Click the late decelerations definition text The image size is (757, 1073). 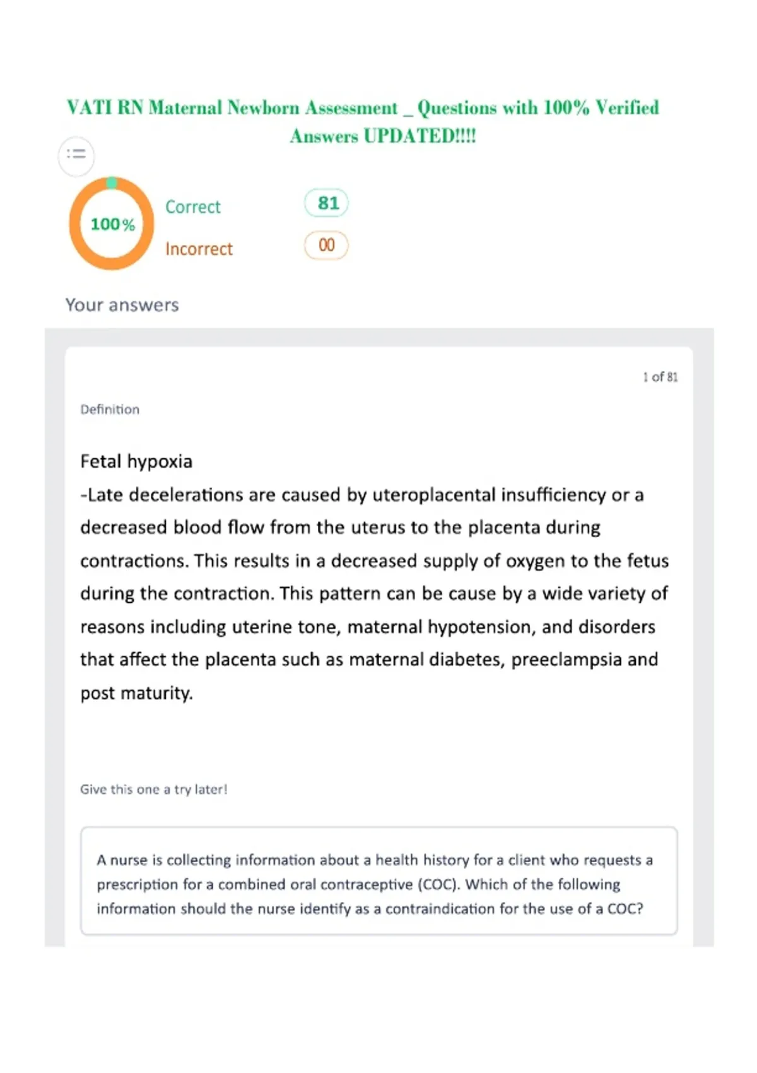pos(375,593)
